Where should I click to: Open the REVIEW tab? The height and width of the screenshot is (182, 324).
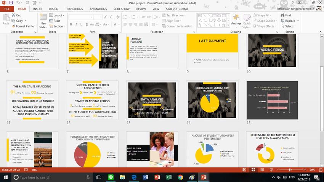pos(141,9)
